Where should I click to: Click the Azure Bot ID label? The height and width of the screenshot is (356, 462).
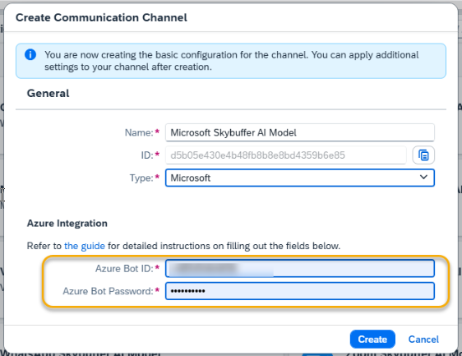[124, 269]
